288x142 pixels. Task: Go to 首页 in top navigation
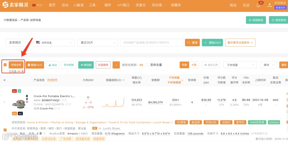[52, 5]
